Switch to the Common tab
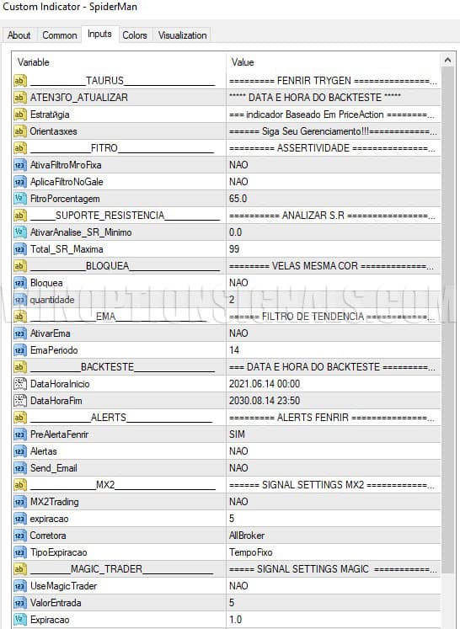The height and width of the screenshot is (629, 460). point(60,35)
